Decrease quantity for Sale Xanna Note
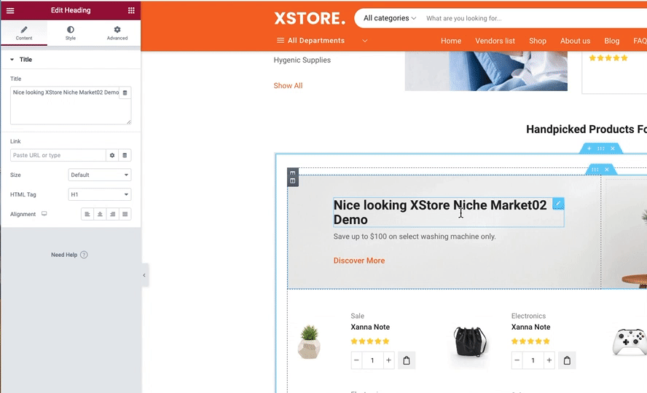Image resolution: width=647 pixels, height=393 pixels. point(356,360)
